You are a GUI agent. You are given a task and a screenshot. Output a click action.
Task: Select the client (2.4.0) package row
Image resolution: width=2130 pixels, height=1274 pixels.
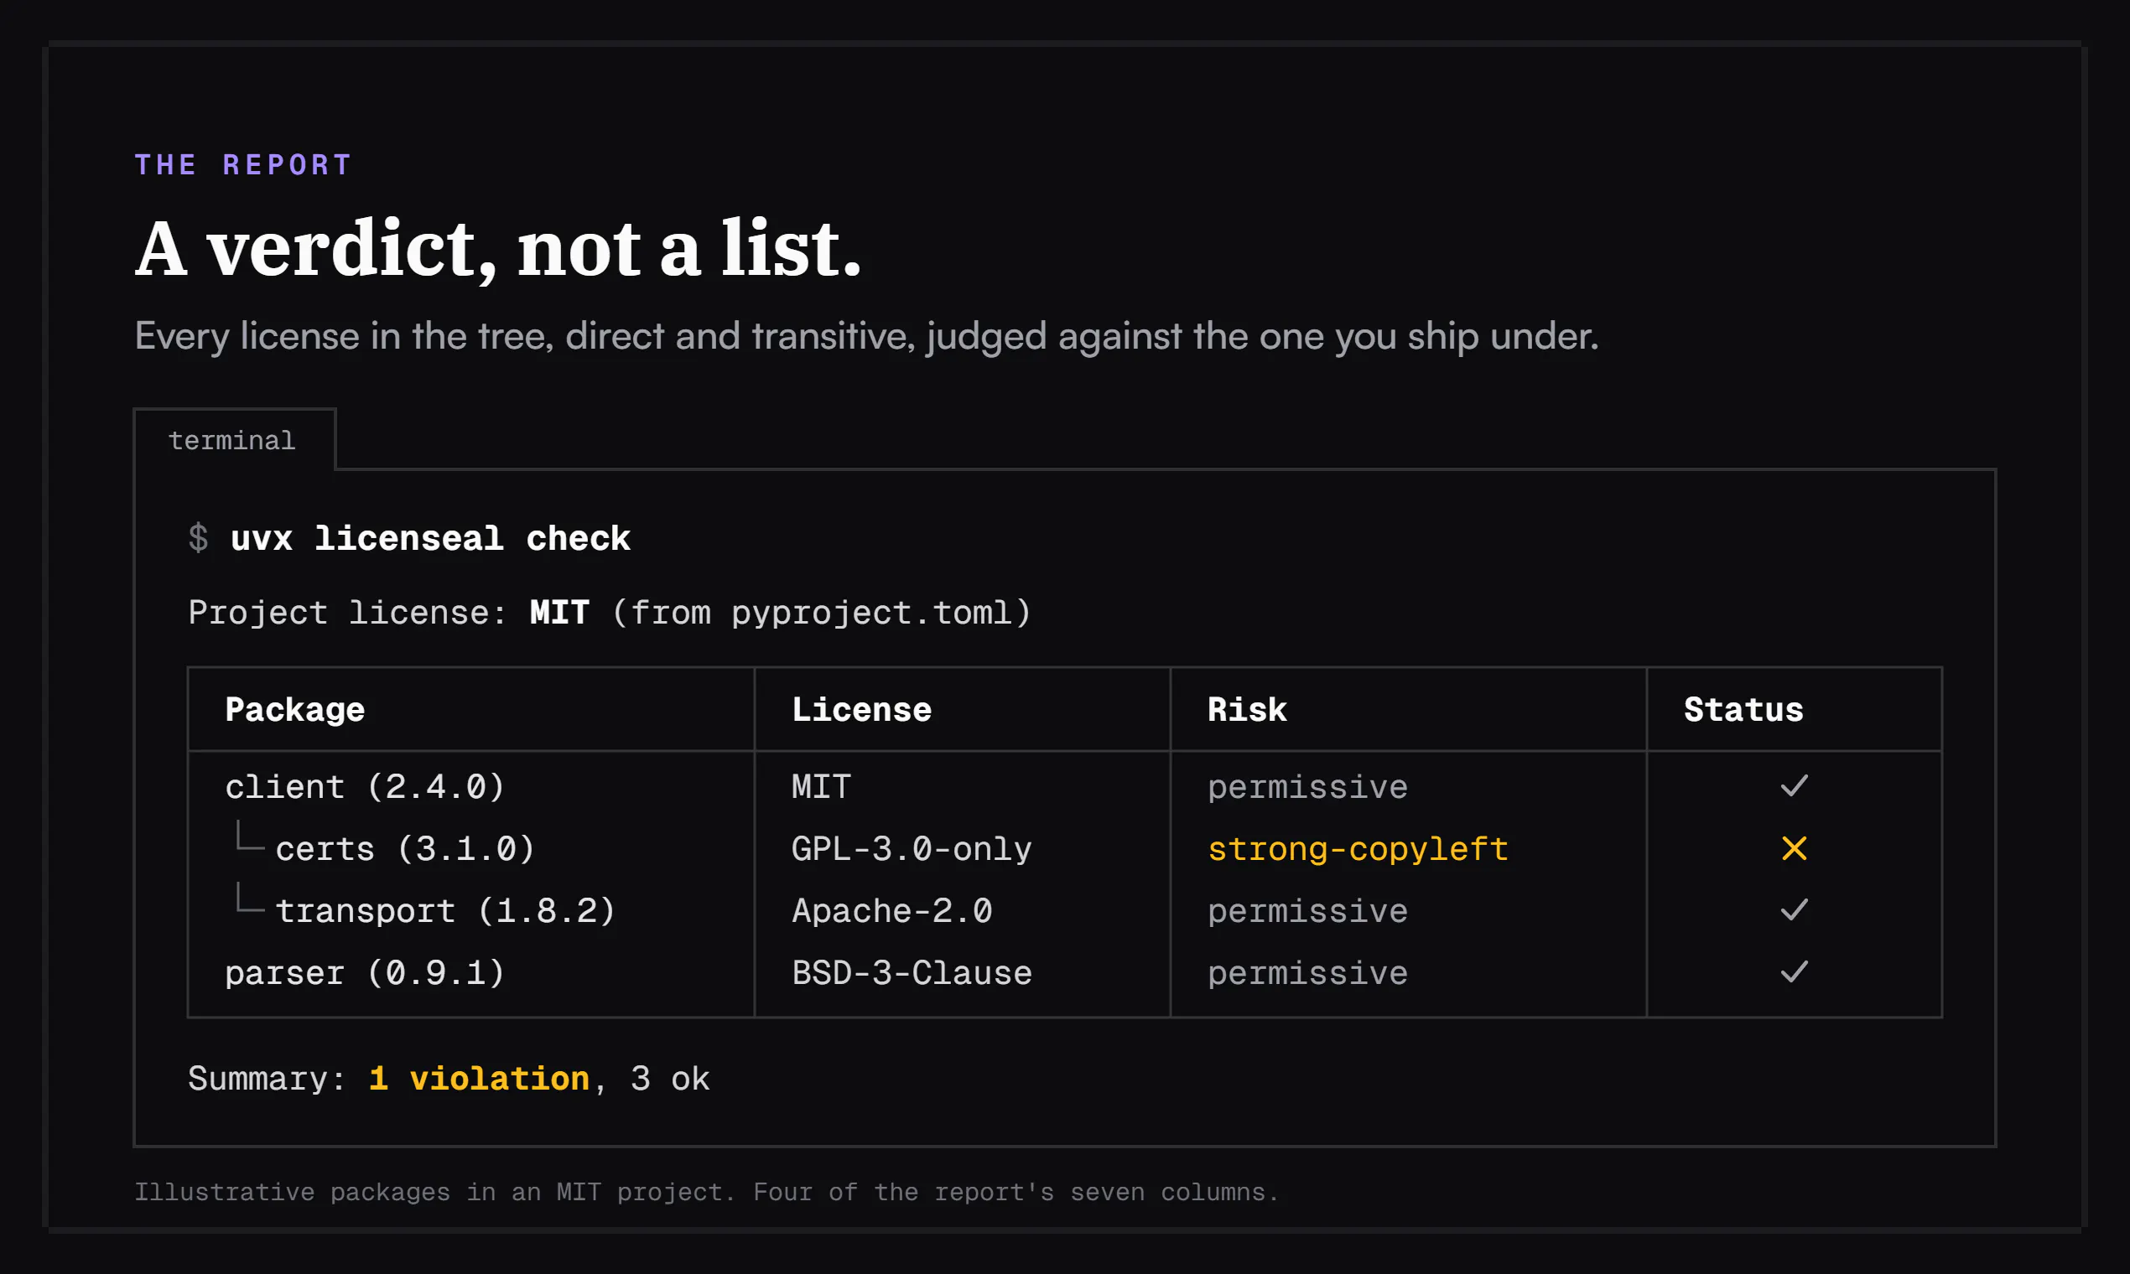click(x=1065, y=787)
